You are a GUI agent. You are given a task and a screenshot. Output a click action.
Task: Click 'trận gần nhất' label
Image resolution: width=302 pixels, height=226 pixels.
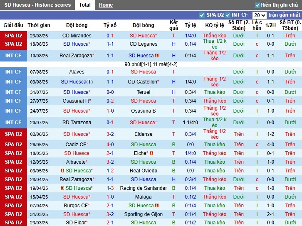pyautogui.click(x=284, y=15)
